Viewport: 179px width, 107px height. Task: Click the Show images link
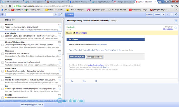pyautogui.click(x=81, y=33)
